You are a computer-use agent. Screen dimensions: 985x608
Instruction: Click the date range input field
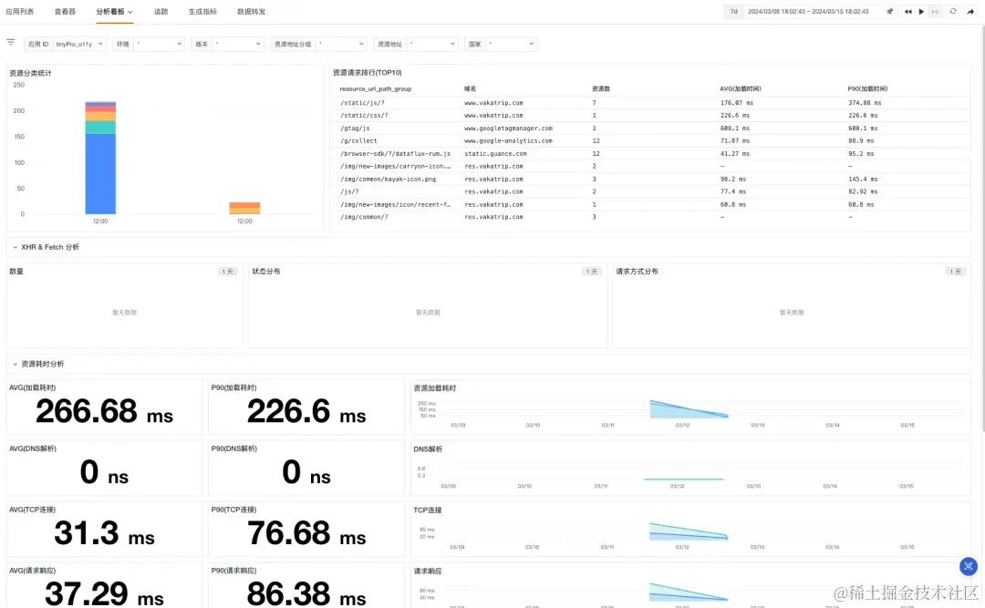click(x=808, y=11)
